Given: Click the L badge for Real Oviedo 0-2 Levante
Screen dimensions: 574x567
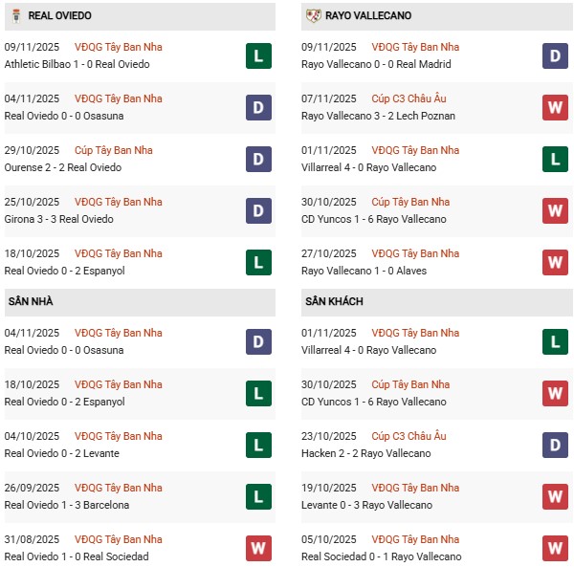Looking at the screenshot, I should pos(257,446).
